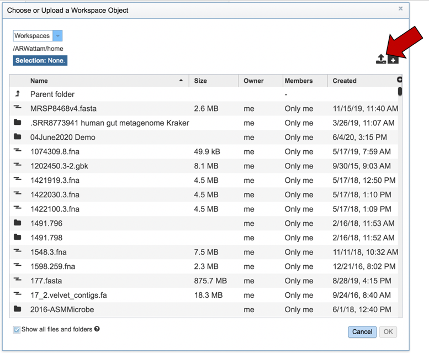
Task: Toggle Show all files and folders checkbox
Action: 17,330
